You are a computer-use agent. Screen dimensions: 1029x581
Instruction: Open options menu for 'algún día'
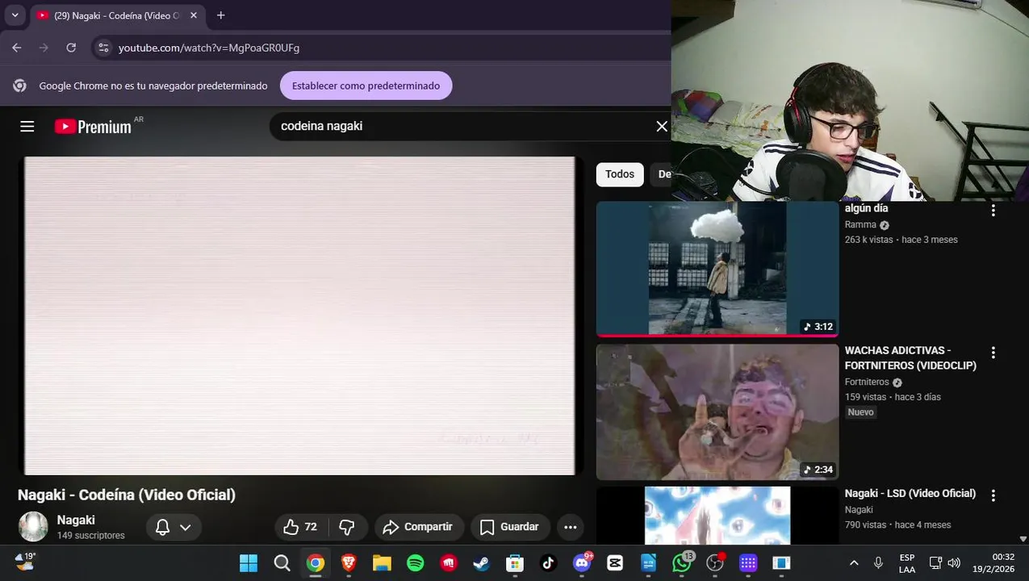coord(993,210)
